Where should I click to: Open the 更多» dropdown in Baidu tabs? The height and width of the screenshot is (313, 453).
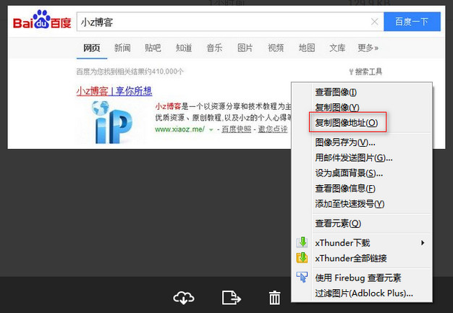coord(368,48)
